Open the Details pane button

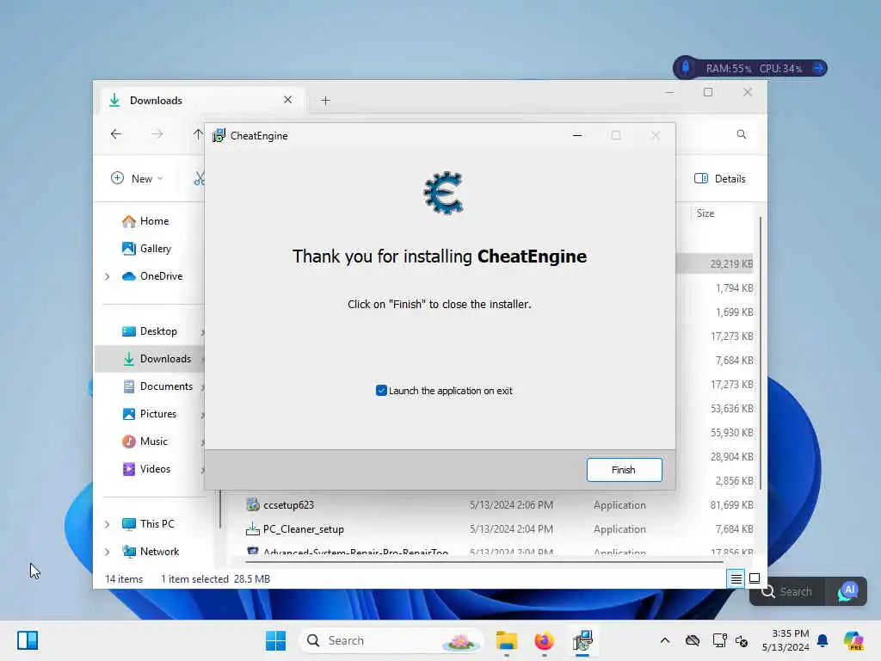(x=720, y=178)
